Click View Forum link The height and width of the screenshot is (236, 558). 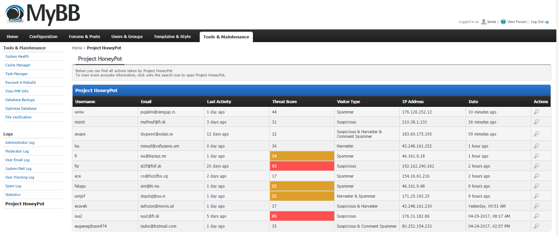pyautogui.click(x=517, y=22)
